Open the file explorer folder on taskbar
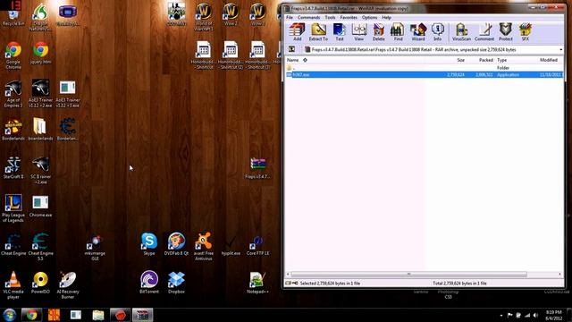 tap(97, 315)
